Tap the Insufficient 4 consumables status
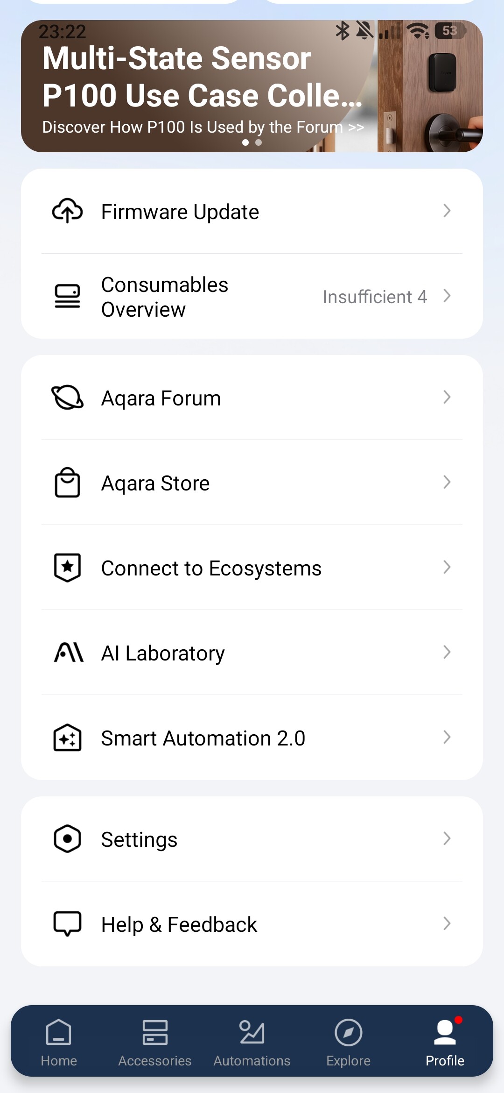Viewport: 504px width, 1093px height. (x=375, y=297)
